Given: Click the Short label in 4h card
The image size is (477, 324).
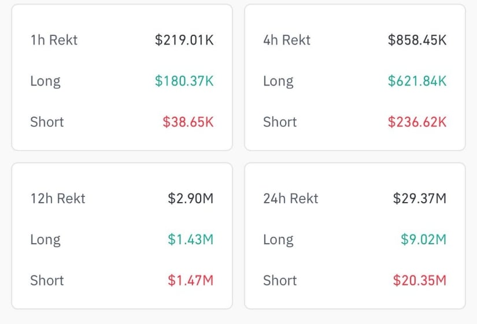Looking at the screenshot, I should (280, 122).
